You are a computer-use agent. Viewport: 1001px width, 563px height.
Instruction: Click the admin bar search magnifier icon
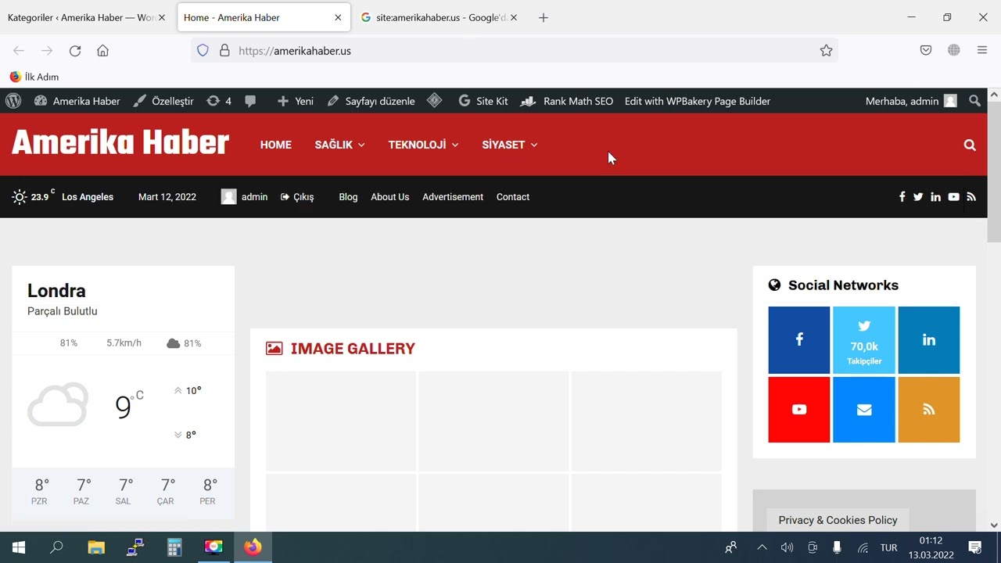(974, 101)
